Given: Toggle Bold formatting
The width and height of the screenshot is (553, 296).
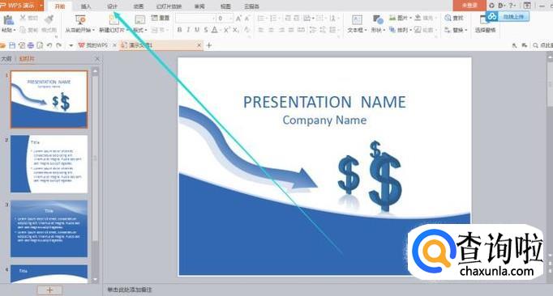Looking at the screenshot, I should [179, 30].
